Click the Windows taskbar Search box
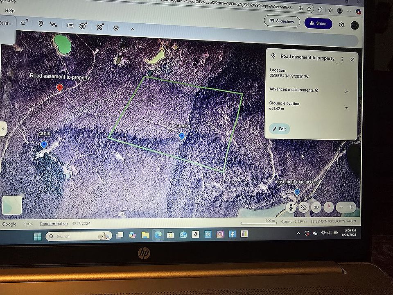This screenshot has height=295, width=393. [x=78, y=236]
